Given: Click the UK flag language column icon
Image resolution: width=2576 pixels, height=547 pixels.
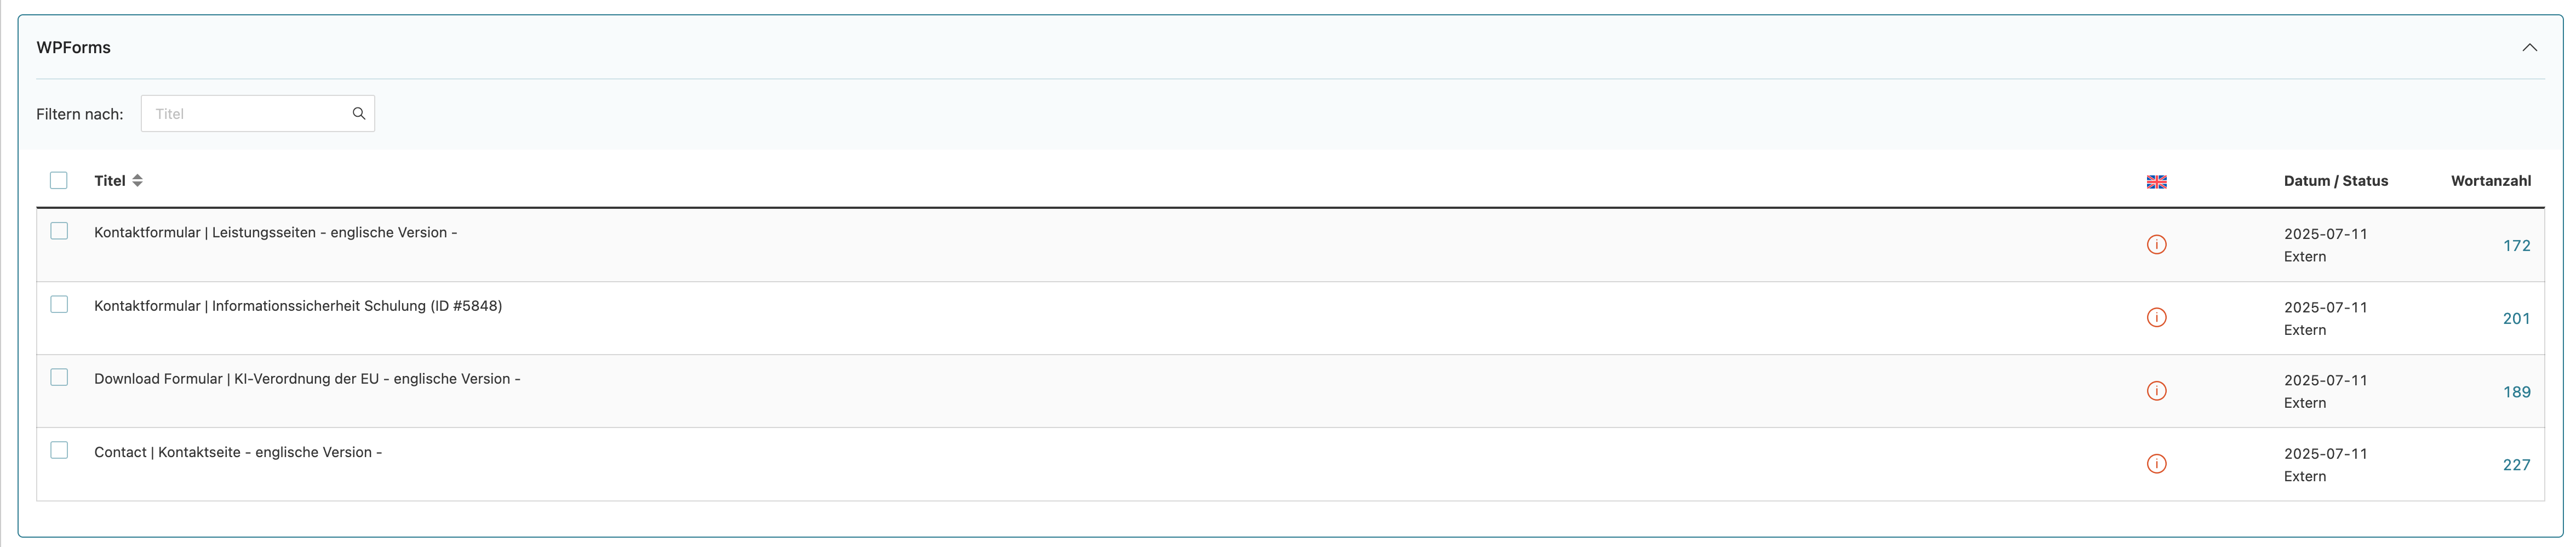Looking at the screenshot, I should [x=2156, y=182].
